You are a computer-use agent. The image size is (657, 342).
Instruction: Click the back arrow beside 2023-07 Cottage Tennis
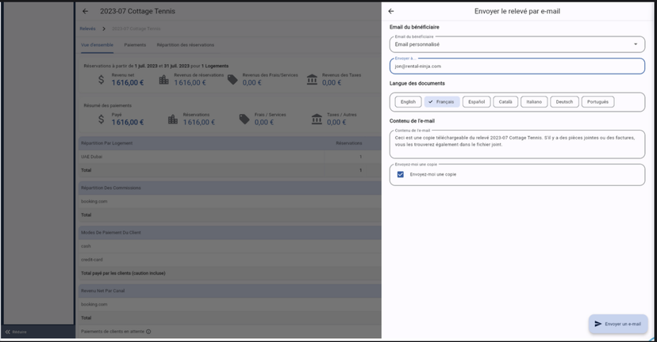(x=85, y=12)
